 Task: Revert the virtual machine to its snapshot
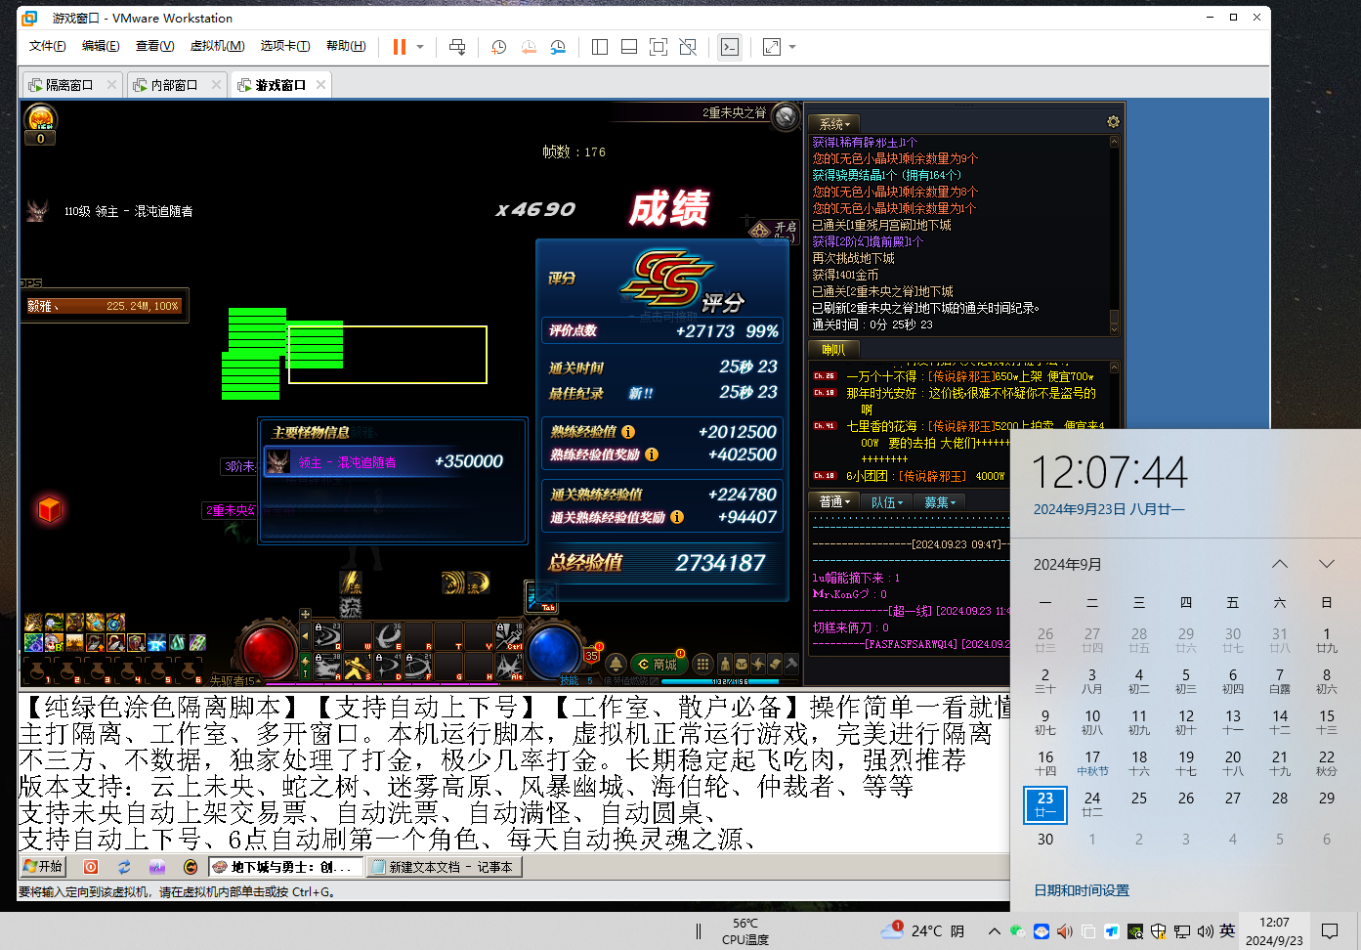pos(529,47)
